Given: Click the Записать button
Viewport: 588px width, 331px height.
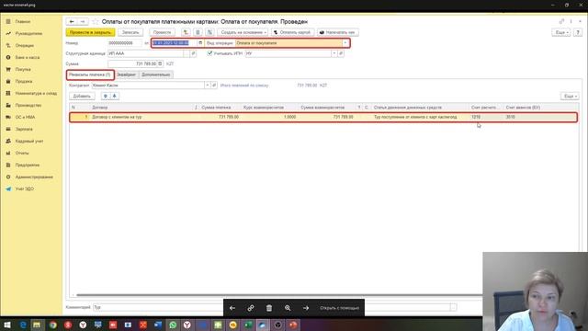Looking at the screenshot, I should (x=130, y=32).
